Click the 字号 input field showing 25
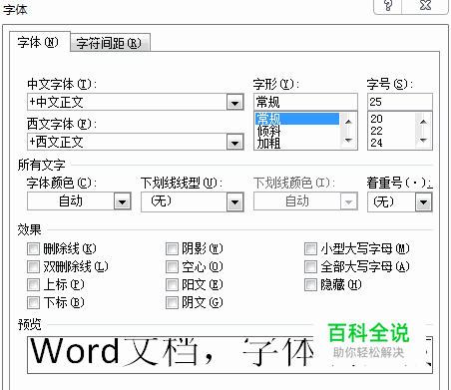The height and width of the screenshot is (390, 451). coord(400,102)
